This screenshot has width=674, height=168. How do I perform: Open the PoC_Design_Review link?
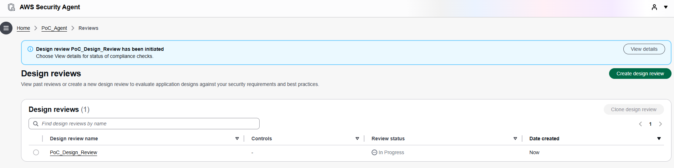click(x=73, y=152)
